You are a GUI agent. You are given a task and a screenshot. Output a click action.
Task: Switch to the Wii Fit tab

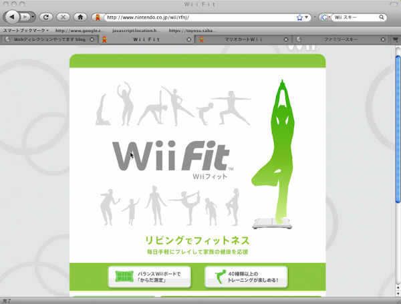[146, 39]
